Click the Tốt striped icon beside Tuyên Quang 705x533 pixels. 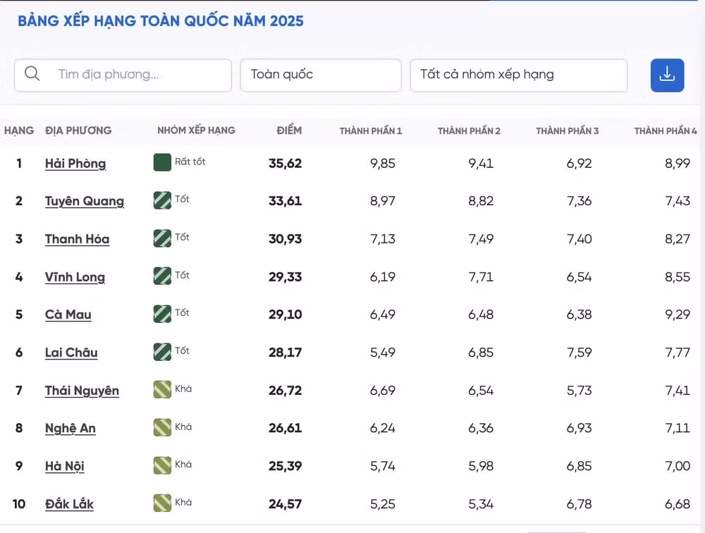pos(162,200)
